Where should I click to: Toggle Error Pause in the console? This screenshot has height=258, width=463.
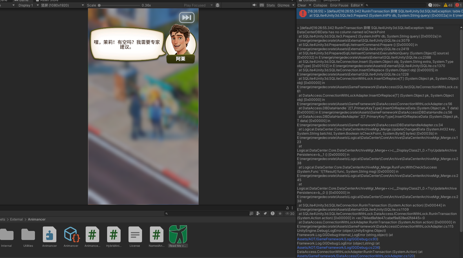click(x=339, y=5)
